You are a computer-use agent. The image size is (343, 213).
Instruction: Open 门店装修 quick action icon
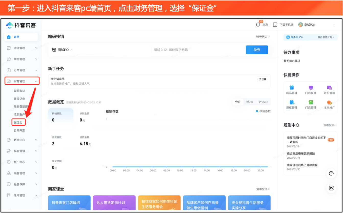click(311, 88)
